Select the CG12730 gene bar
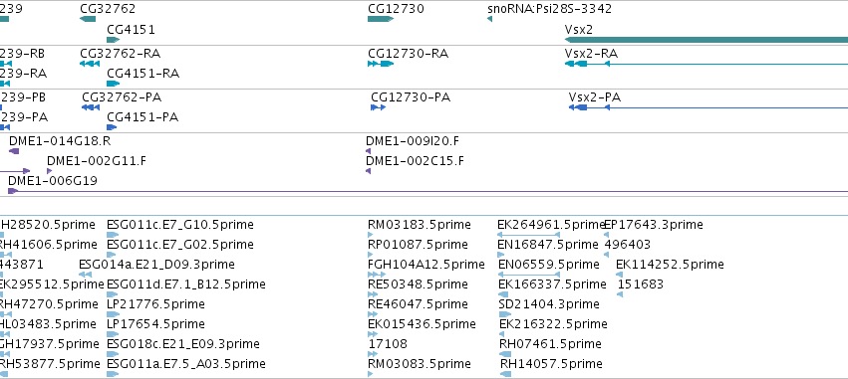The height and width of the screenshot is (379, 848). [x=381, y=19]
